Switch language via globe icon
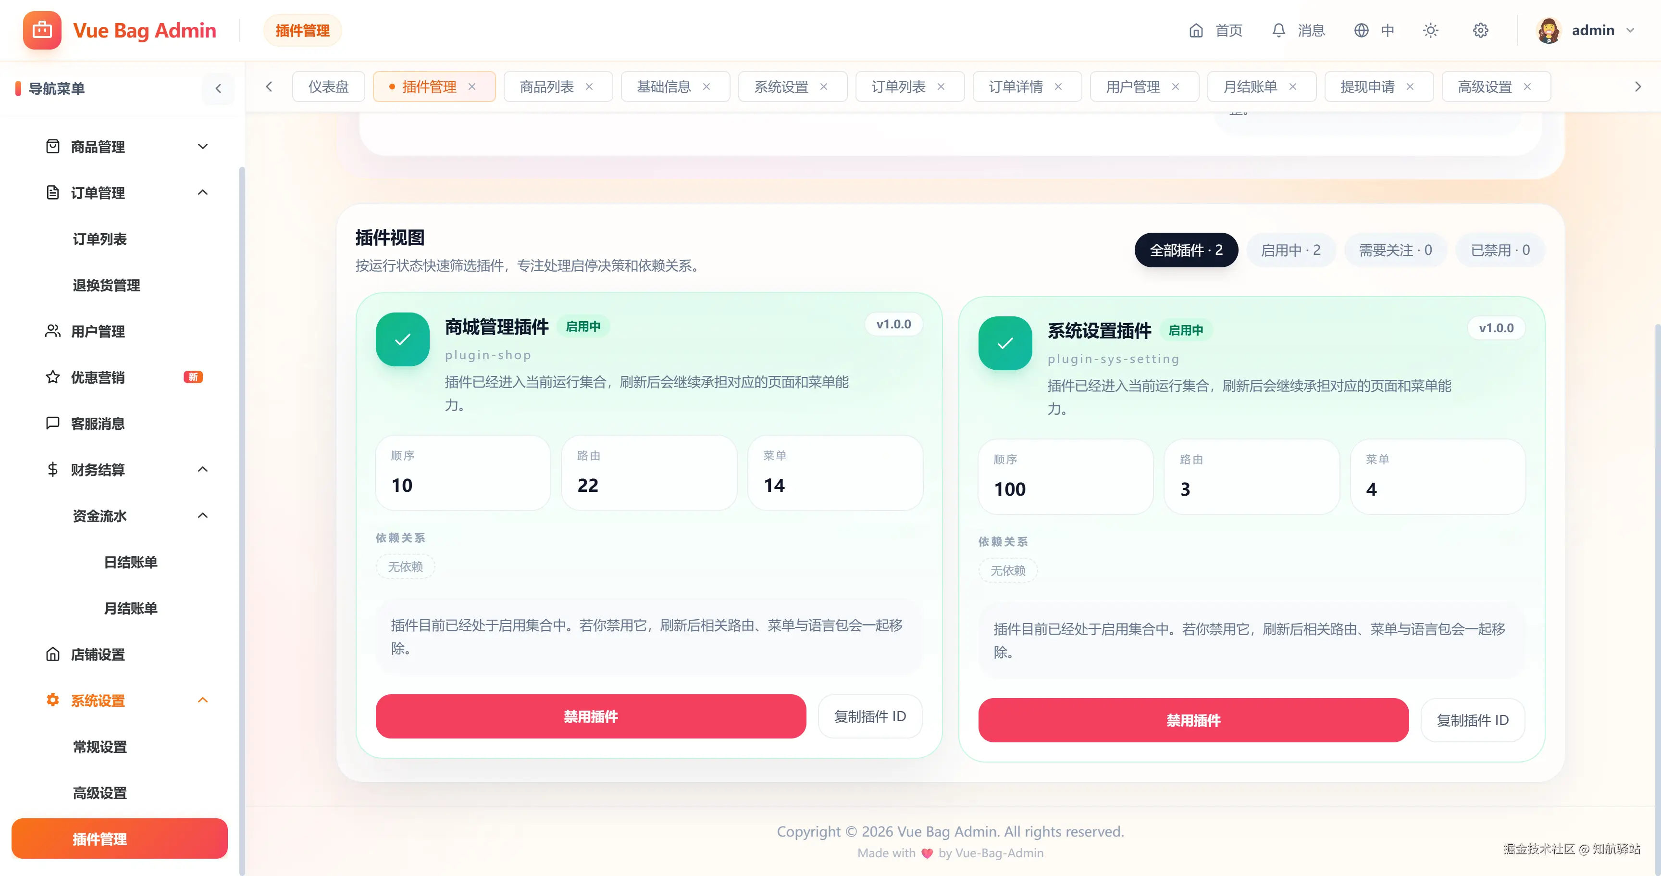Viewport: 1661px width, 876px height. click(x=1361, y=30)
